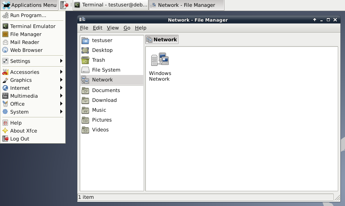Switch to the Terminal taskbar window
Viewport: 345px width, 206px height.
110,5
